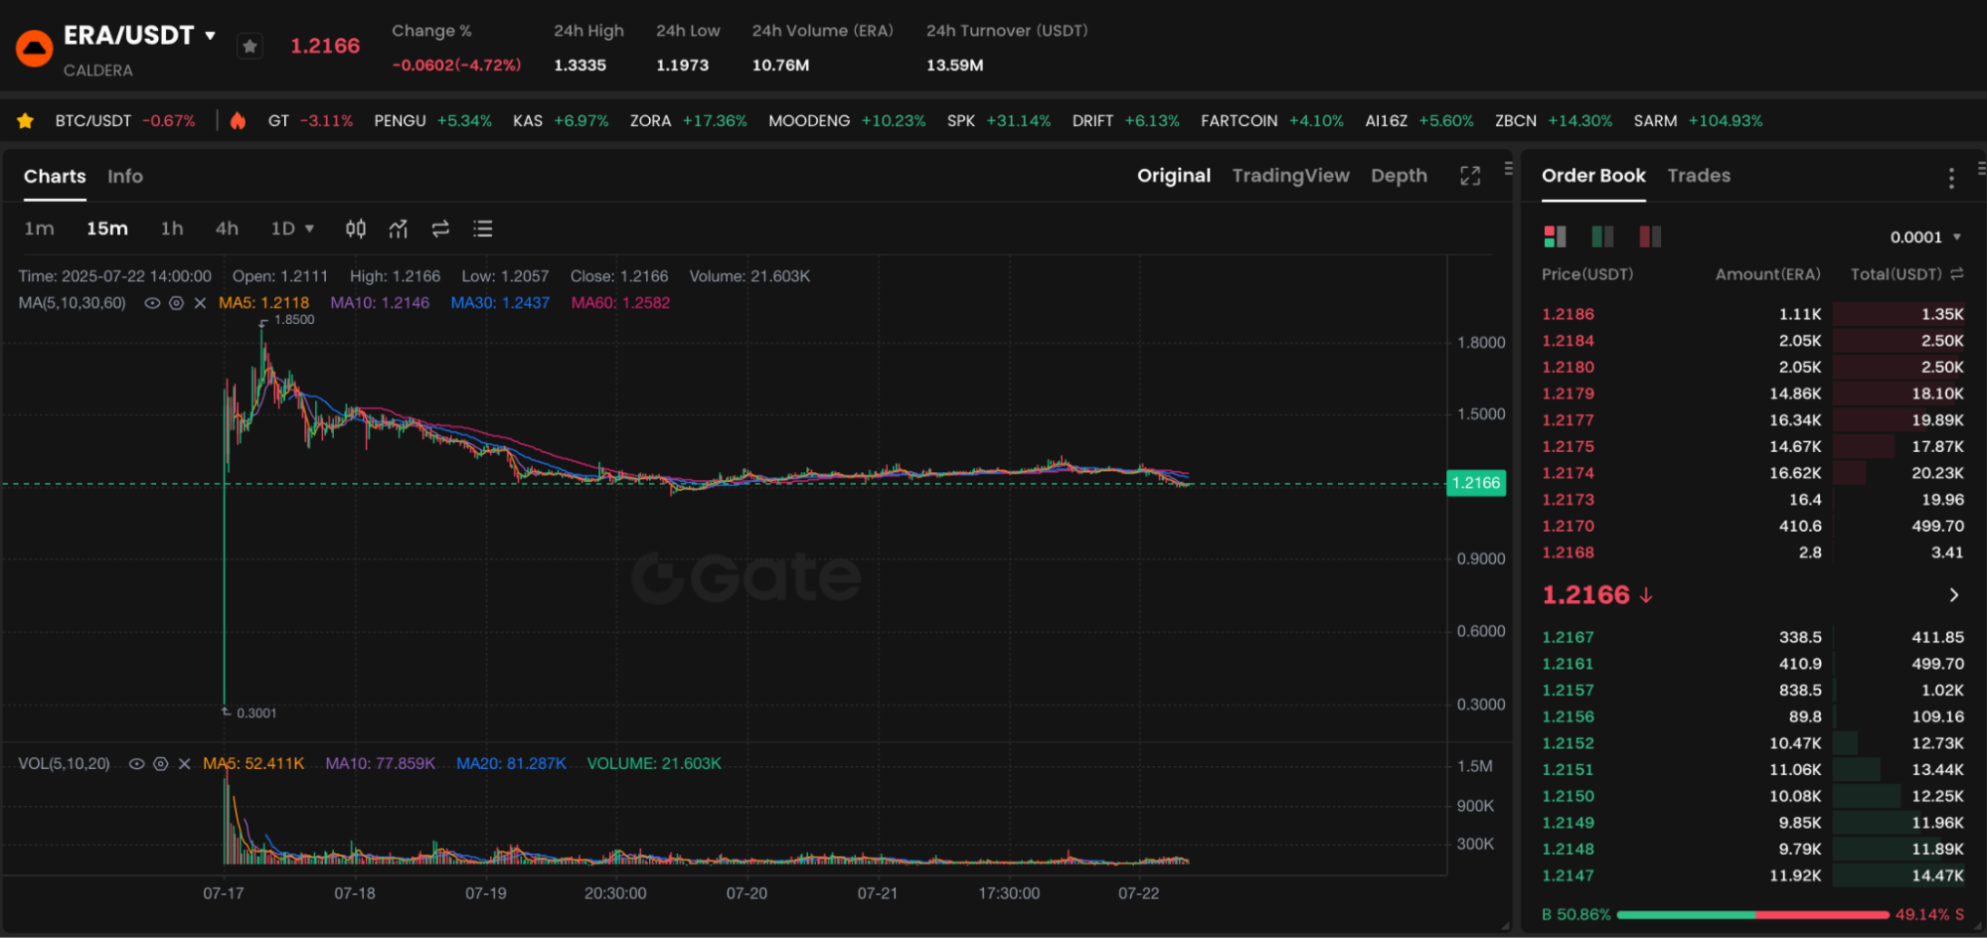Open ZORA from the ticker bar

[688, 121]
